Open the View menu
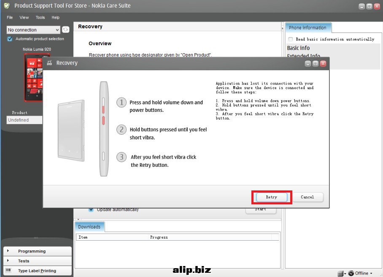The height and width of the screenshot is (277, 383). pyautogui.click(x=24, y=17)
